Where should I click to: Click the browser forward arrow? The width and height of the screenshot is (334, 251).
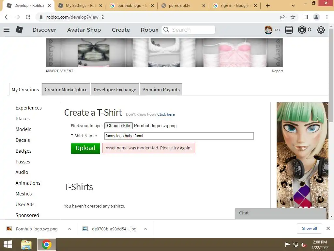pos(18,17)
